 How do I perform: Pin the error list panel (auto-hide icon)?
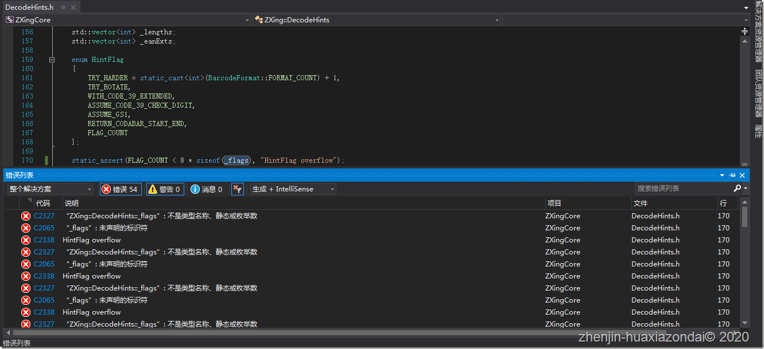732,175
